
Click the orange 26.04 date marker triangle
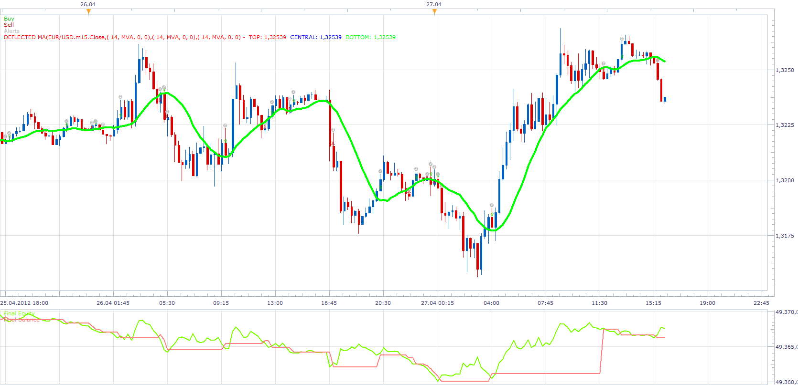[x=88, y=12]
